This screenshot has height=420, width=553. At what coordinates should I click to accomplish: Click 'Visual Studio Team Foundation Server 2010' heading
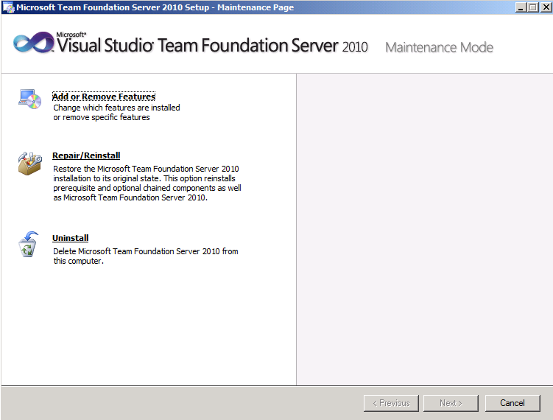tap(212, 45)
